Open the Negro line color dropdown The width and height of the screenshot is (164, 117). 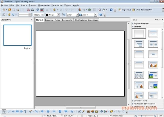click(58, 15)
